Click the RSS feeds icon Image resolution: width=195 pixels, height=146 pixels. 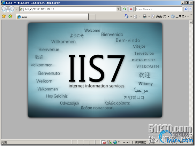click(135, 16)
